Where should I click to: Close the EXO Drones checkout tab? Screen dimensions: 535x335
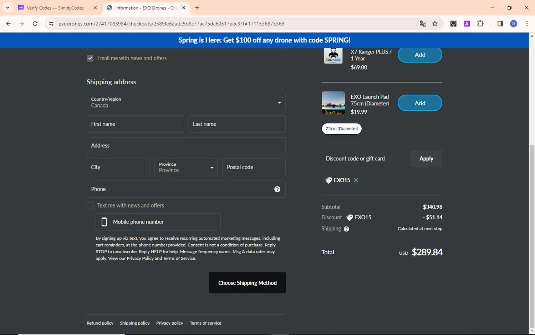click(184, 7)
